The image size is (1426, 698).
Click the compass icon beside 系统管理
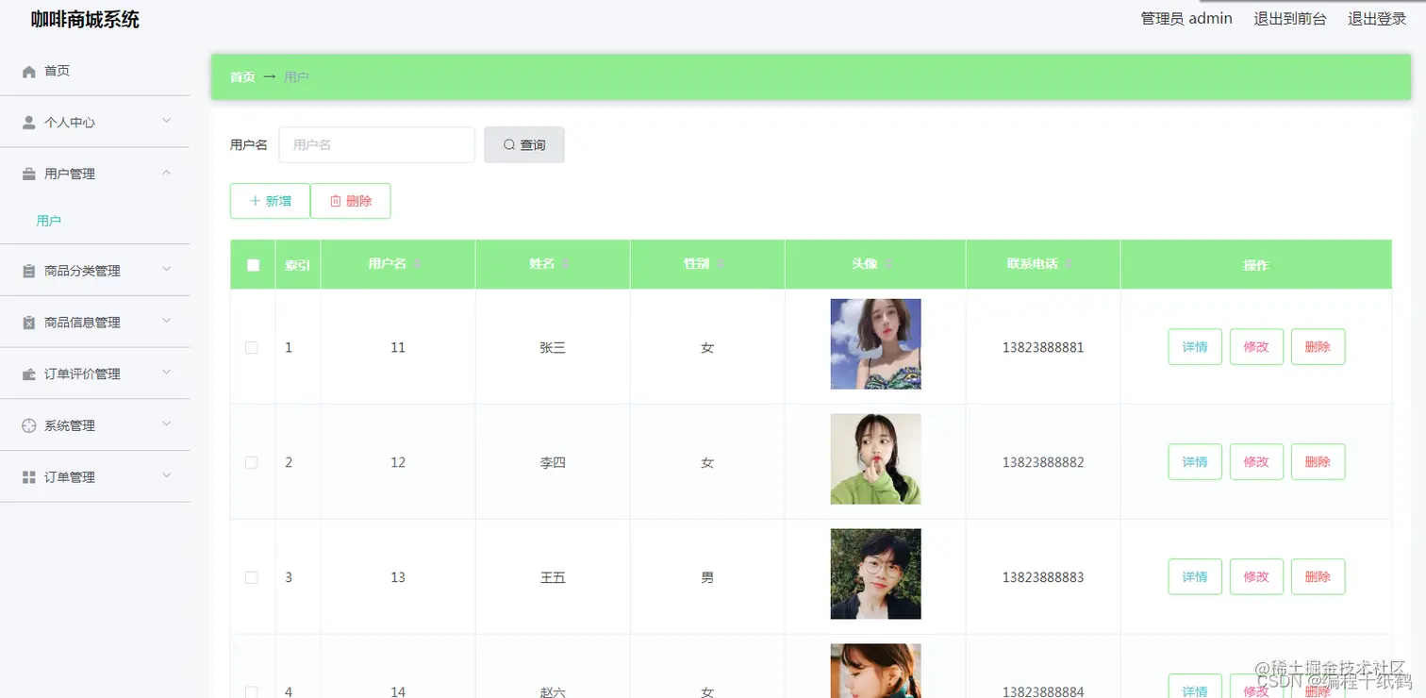click(x=28, y=425)
